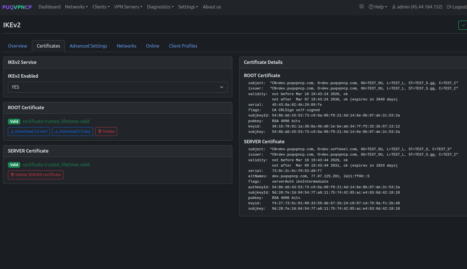The width and height of the screenshot is (467, 269).
Task: Switch to the Advanced Settings tab
Action: point(88,46)
